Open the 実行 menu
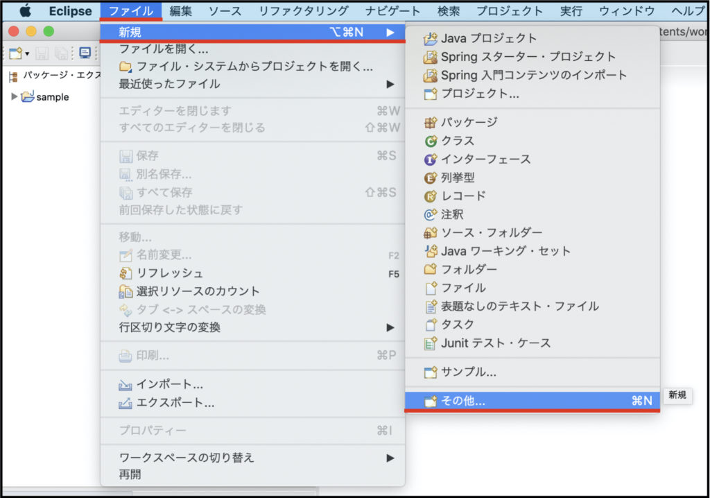710x498 pixels. (571, 11)
